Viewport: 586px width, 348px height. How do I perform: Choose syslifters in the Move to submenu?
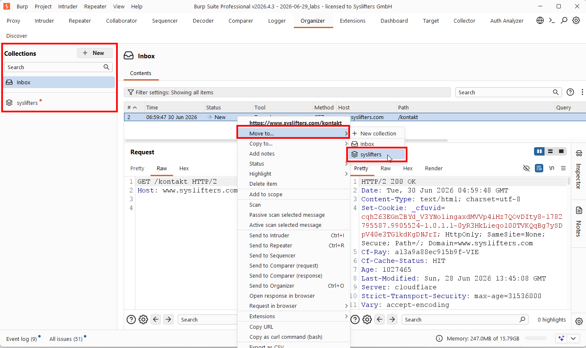point(377,154)
